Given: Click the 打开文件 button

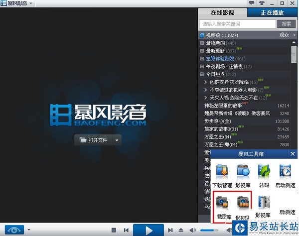Looking at the screenshot, I should 93,140.
